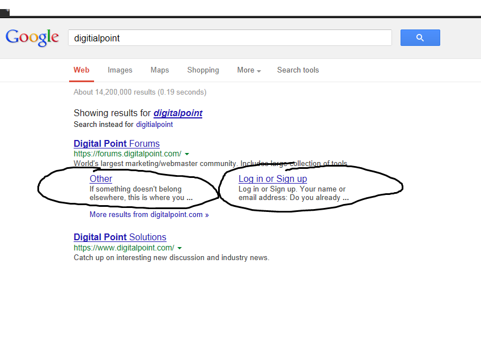Click More results from digitalpoint.com
The width and height of the screenshot is (481, 340).
[x=149, y=215]
